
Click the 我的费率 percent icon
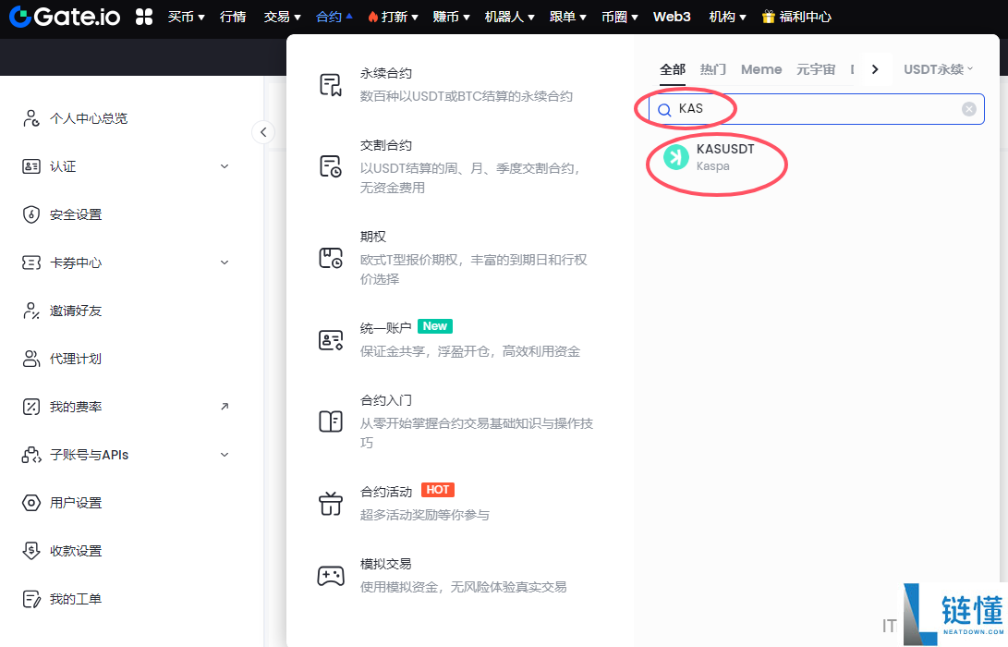coord(30,407)
